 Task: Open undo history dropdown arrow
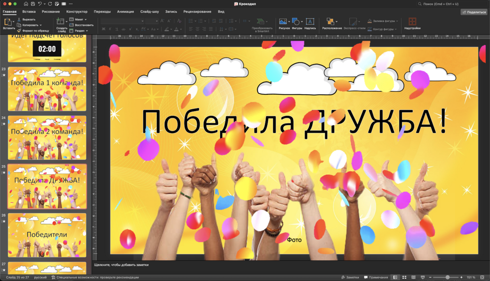pos(45,4)
